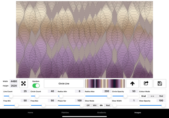Screen dimensions: 169x118
Task: Go to the Home tab
Action: coord(30,112)
